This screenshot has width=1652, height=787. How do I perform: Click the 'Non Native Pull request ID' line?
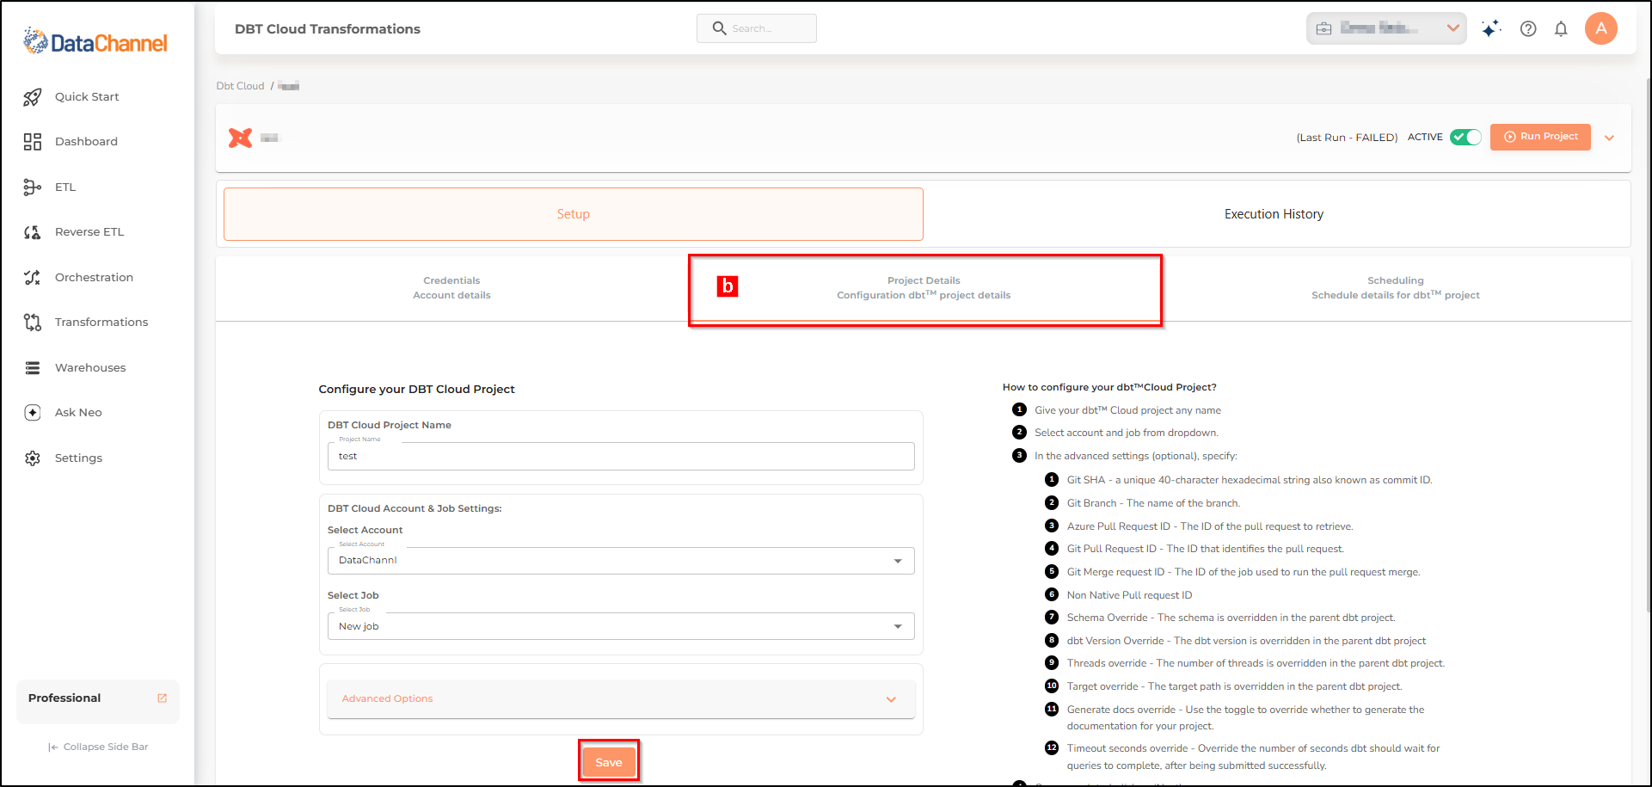click(1129, 595)
